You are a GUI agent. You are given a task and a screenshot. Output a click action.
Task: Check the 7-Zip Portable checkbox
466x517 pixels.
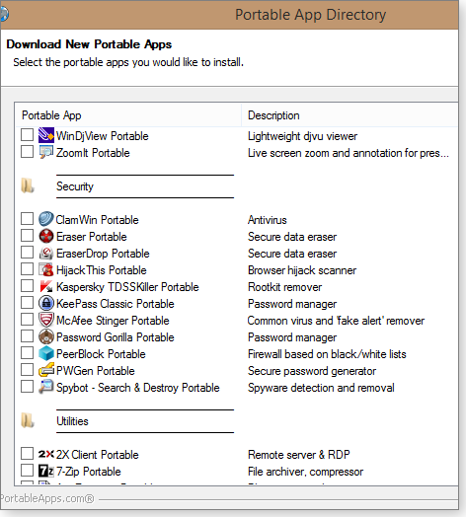pos(27,471)
